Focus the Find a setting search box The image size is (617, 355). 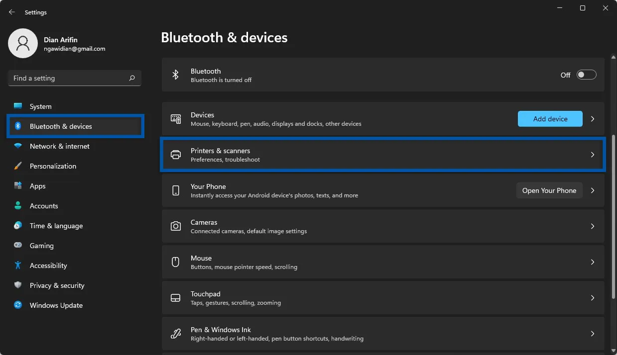tap(70, 78)
